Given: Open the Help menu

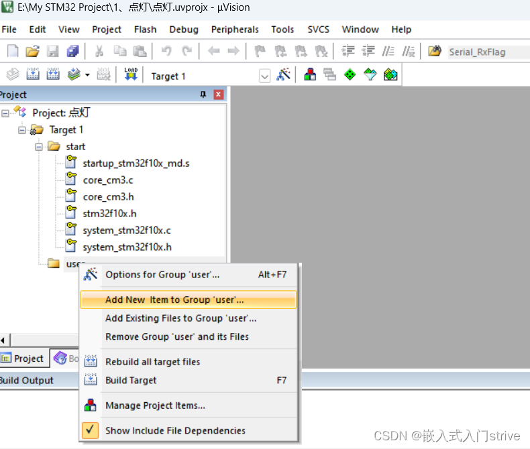Looking at the screenshot, I should tap(401, 29).
